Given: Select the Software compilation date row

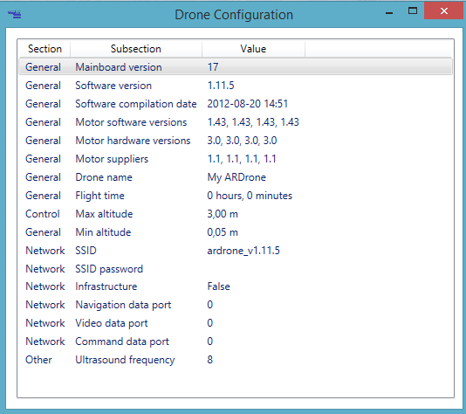Looking at the screenshot, I should 236,104.
